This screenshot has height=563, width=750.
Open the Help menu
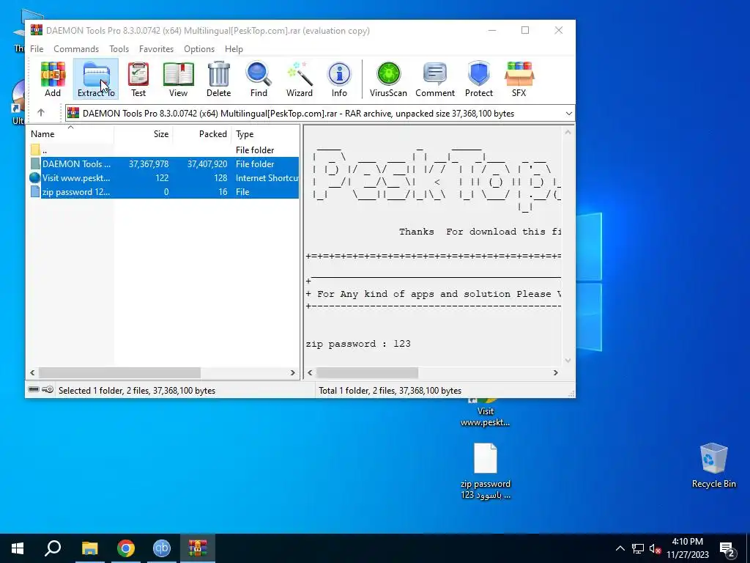click(x=234, y=49)
